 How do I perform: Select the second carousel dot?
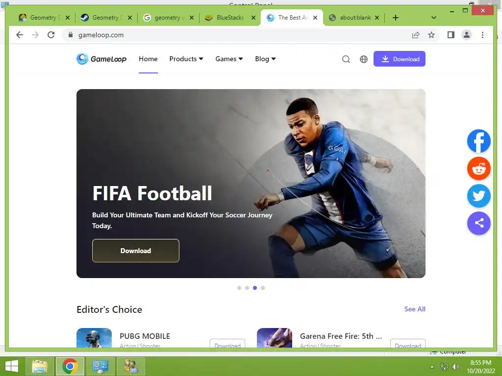pos(247,288)
